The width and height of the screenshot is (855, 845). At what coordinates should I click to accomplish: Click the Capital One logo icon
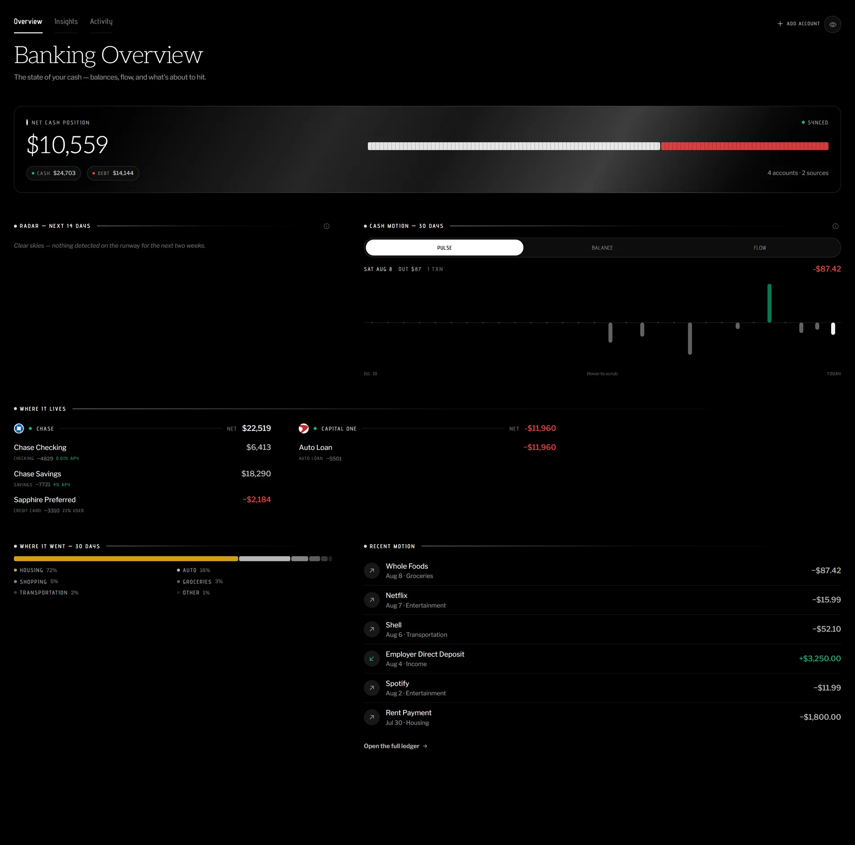click(x=304, y=428)
